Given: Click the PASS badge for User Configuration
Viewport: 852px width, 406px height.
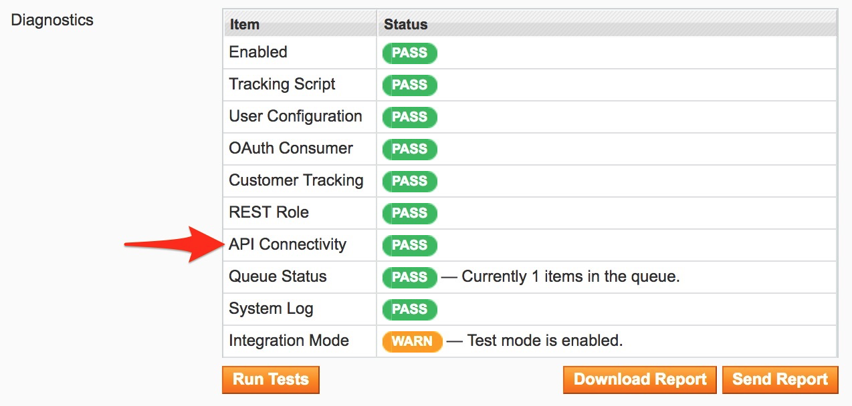Looking at the screenshot, I should click(410, 118).
